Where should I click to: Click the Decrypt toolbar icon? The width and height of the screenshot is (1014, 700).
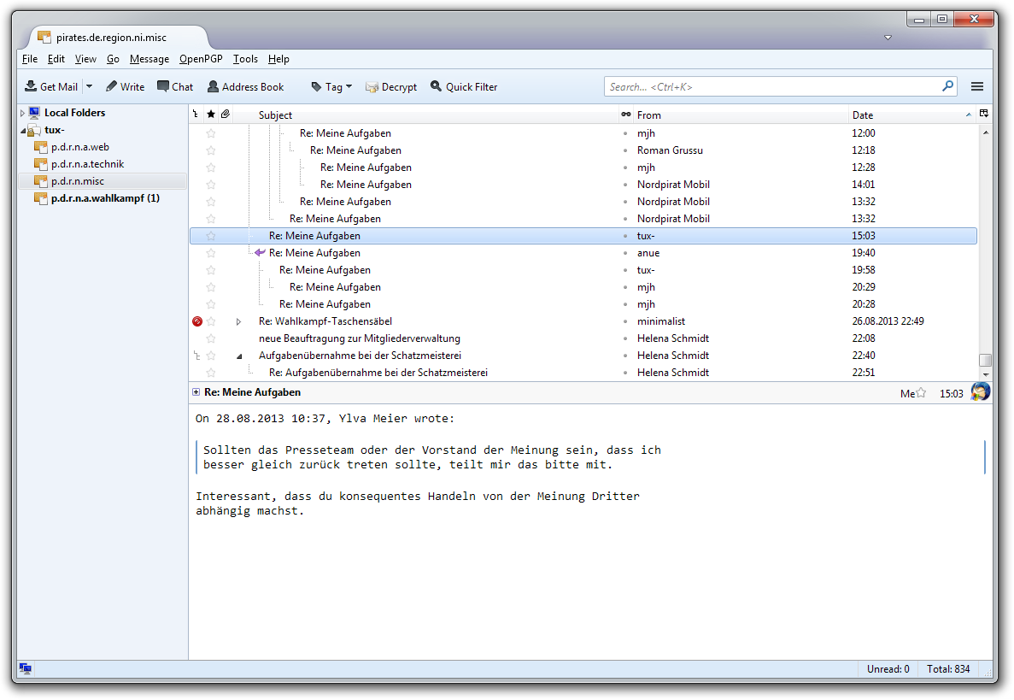[372, 87]
